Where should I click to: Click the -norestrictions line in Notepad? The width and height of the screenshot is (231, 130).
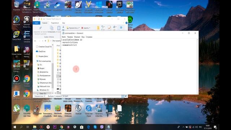click(70, 43)
